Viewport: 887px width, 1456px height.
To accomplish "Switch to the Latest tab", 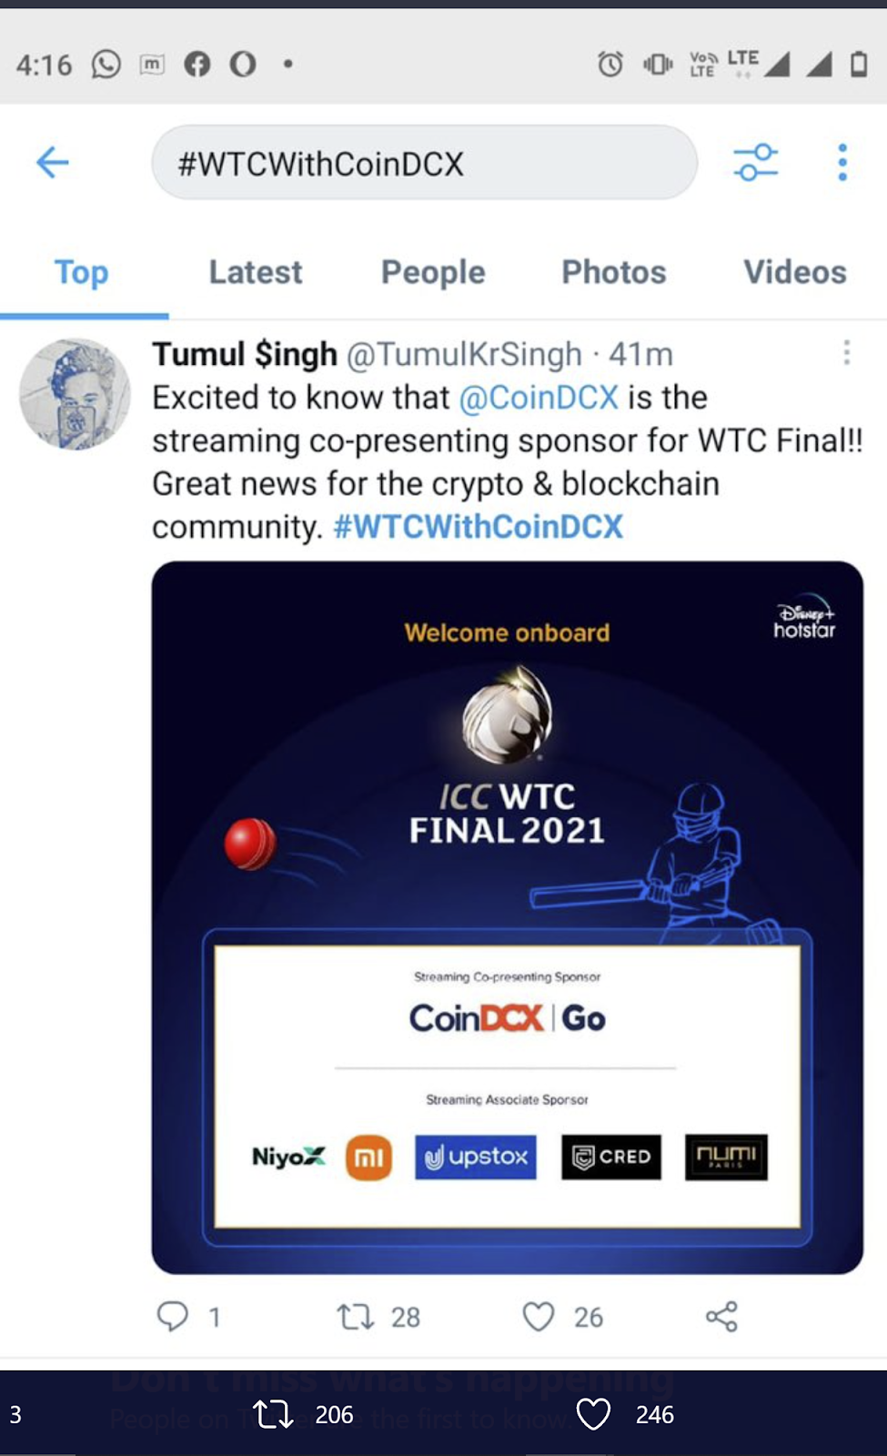I will (x=256, y=272).
